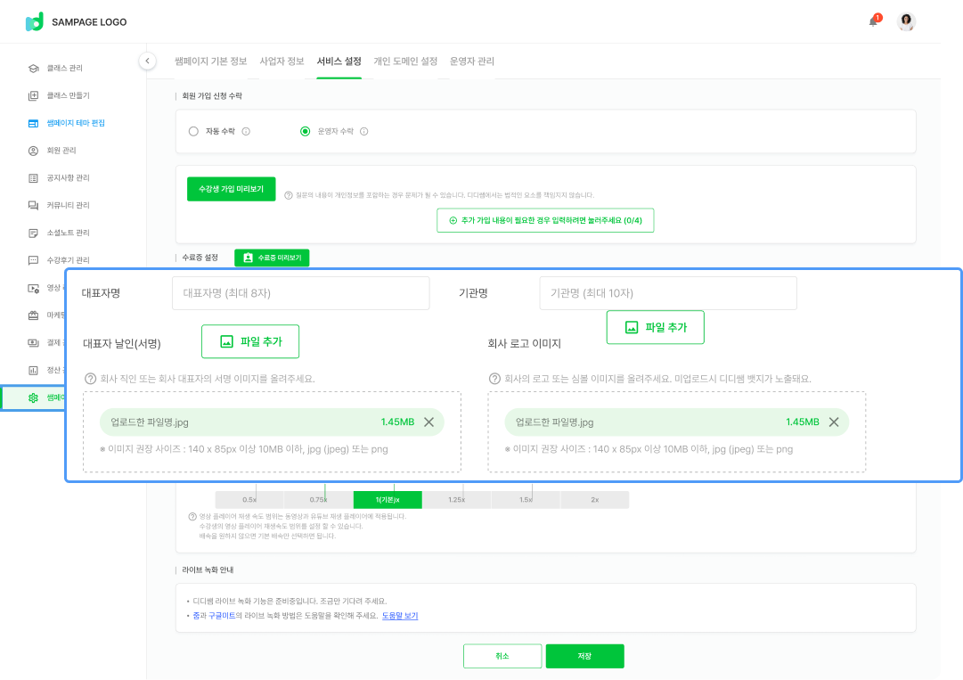
Task: Click 파일 추가 for 회사 로고 이미지
Action: point(655,327)
